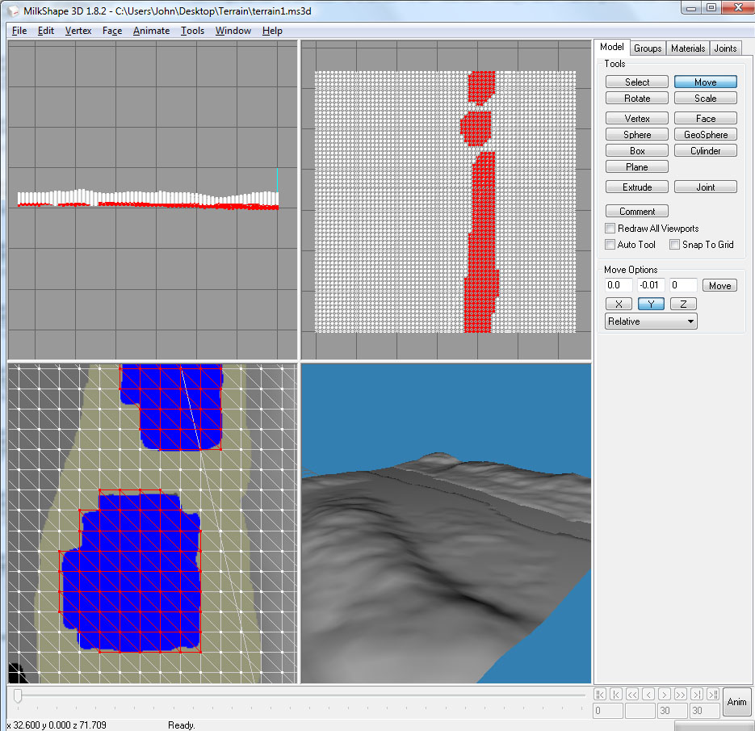The image size is (755, 731).
Task: Click the MilkShape app icon in title bar
Action: pyautogui.click(x=13, y=11)
